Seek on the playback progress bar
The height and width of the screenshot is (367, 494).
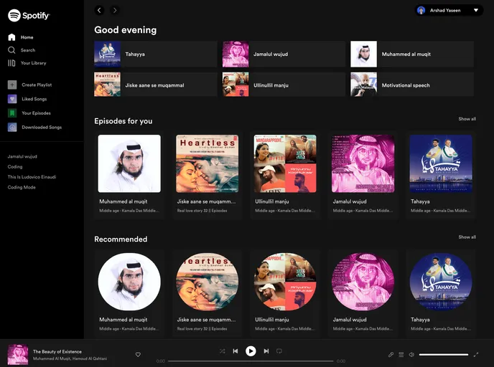(251, 361)
